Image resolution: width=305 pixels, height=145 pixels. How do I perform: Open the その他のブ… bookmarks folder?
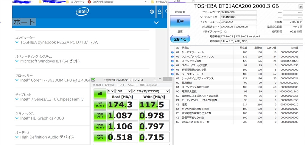coord(159,2)
